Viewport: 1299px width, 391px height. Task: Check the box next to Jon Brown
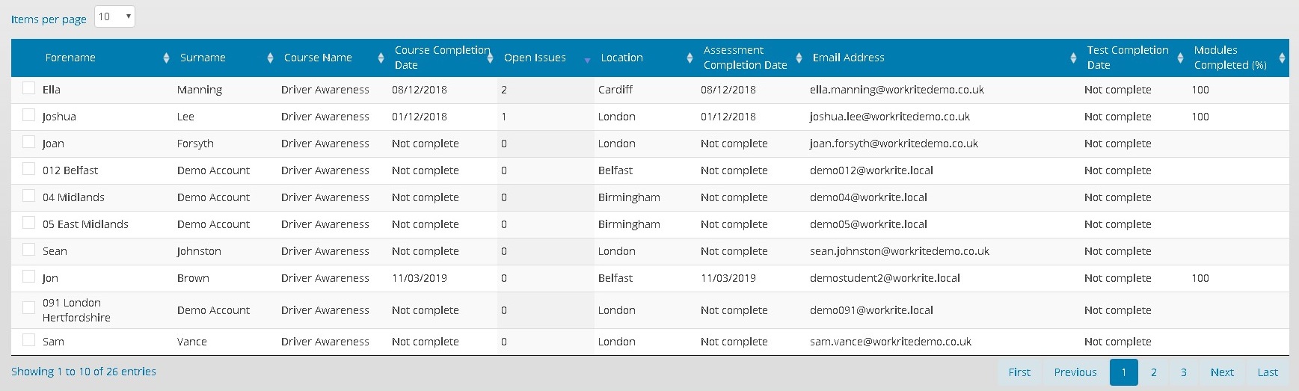29,277
